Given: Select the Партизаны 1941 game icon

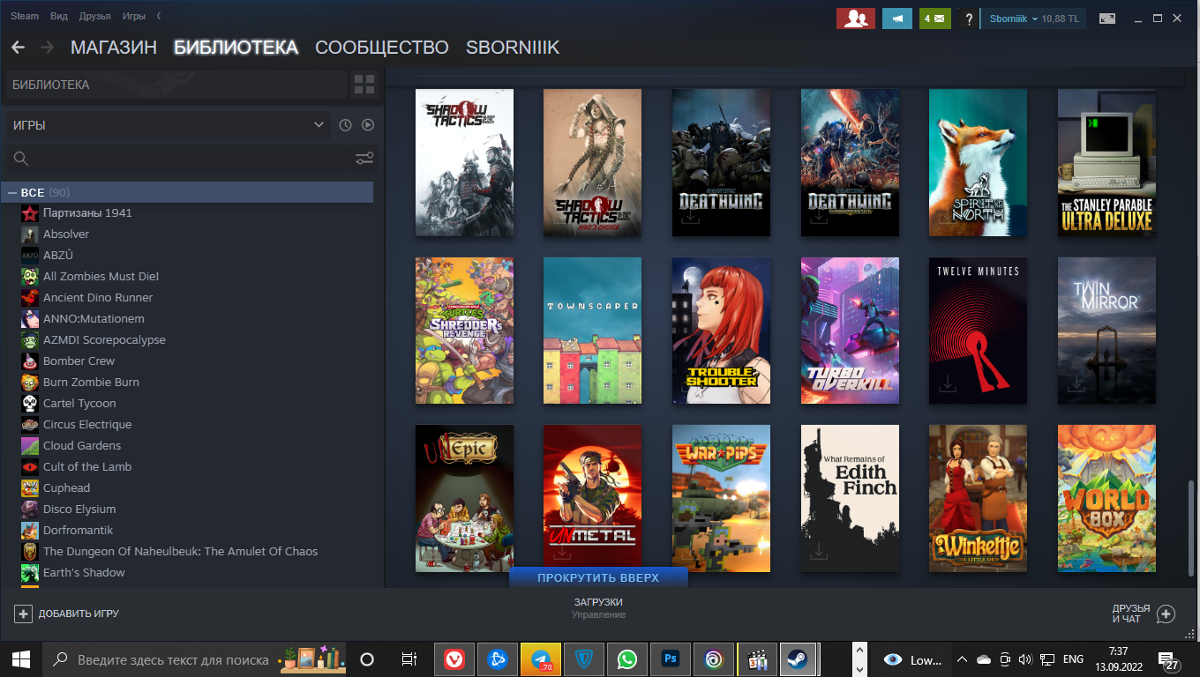Looking at the screenshot, I should pos(30,213).
